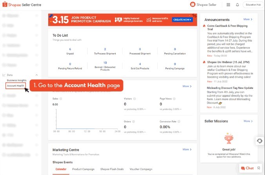
Task: Switch to the Product Campaign tab
Action: 83,169
